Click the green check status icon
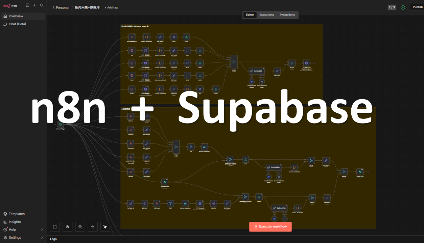 pyautogui.click(x=403, y=7)
